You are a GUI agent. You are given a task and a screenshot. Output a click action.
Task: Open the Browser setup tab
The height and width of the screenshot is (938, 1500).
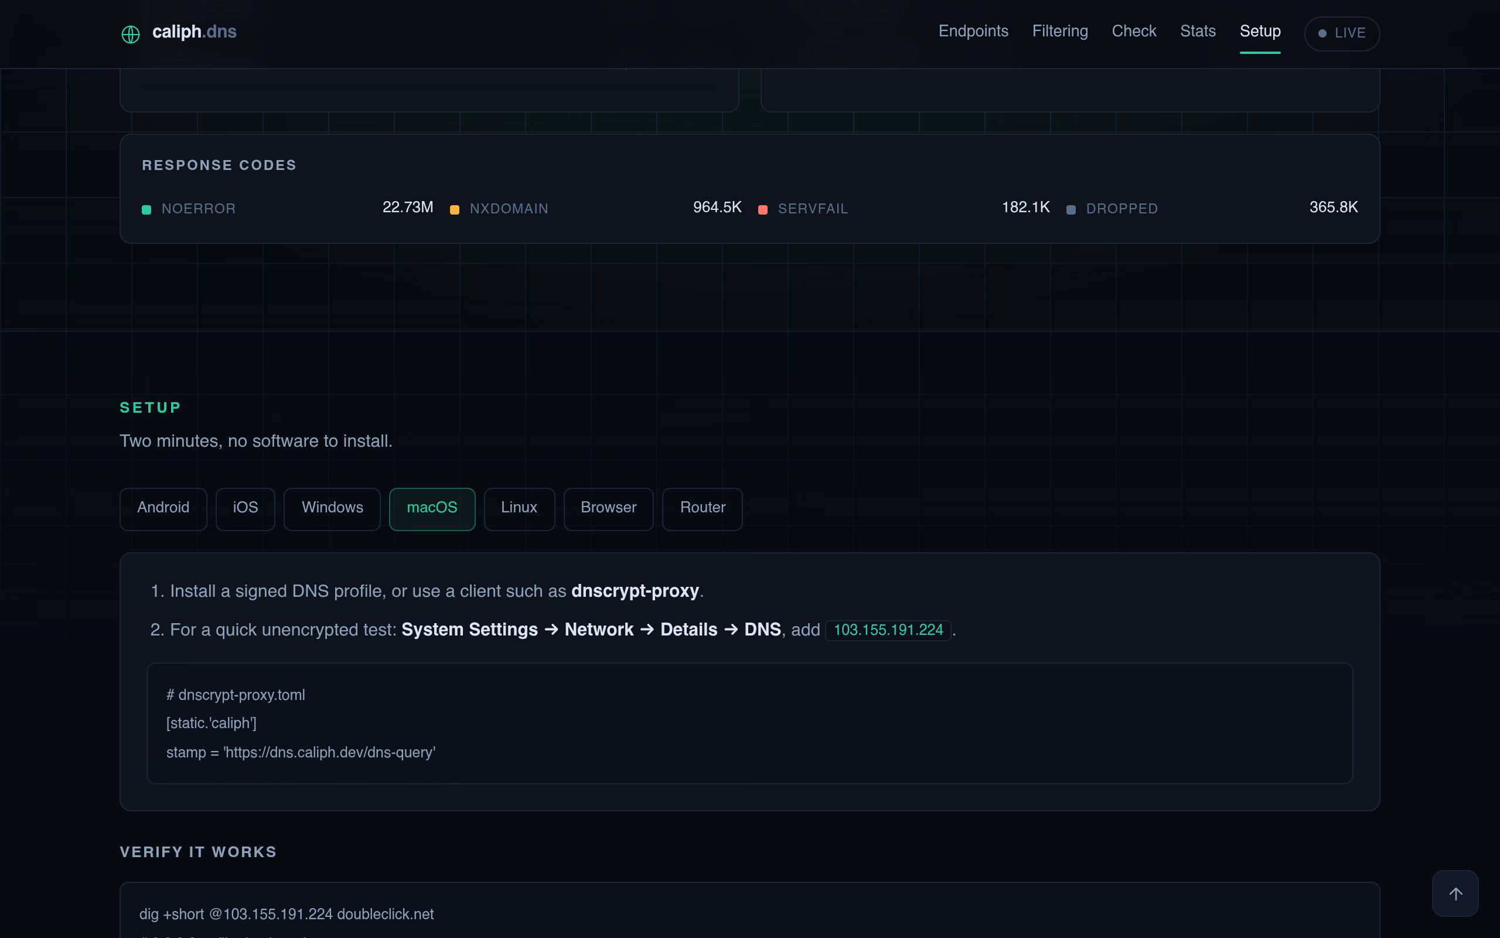click(x=609, y=509)
